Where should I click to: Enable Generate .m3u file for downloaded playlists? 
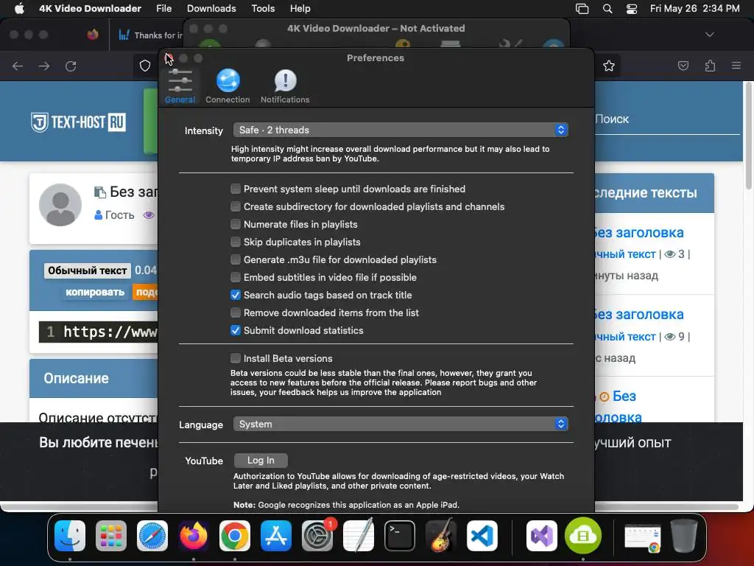pyautogui.click(x=235, y=259)
